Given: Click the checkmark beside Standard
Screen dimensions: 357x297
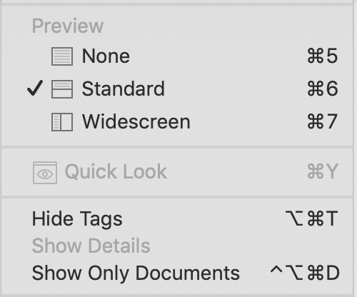Looking at the screenshot, I should coord(35,88).
